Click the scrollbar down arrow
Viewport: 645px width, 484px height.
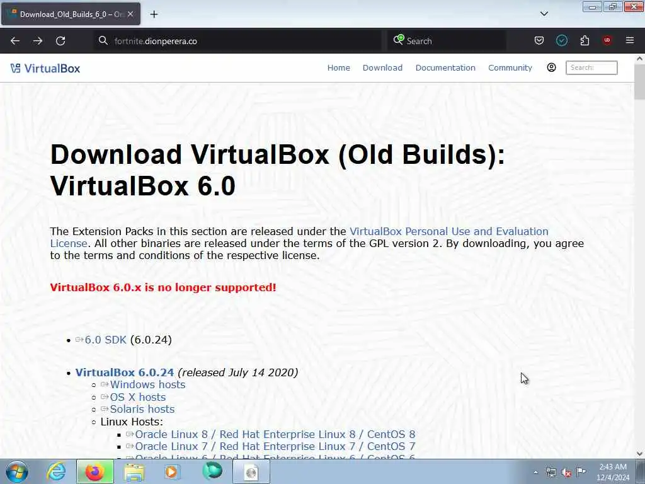(639, 454)
